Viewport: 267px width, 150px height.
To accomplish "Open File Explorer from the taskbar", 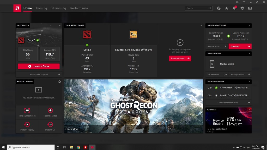I will click(x=72, y=147).
